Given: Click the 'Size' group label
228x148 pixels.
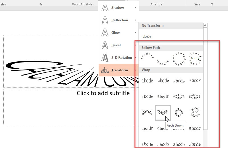Looking at the screenshot, I should (x=197, y=4).
